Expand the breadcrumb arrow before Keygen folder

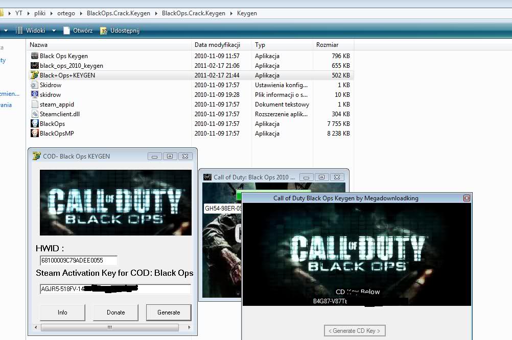pos(231,13)
